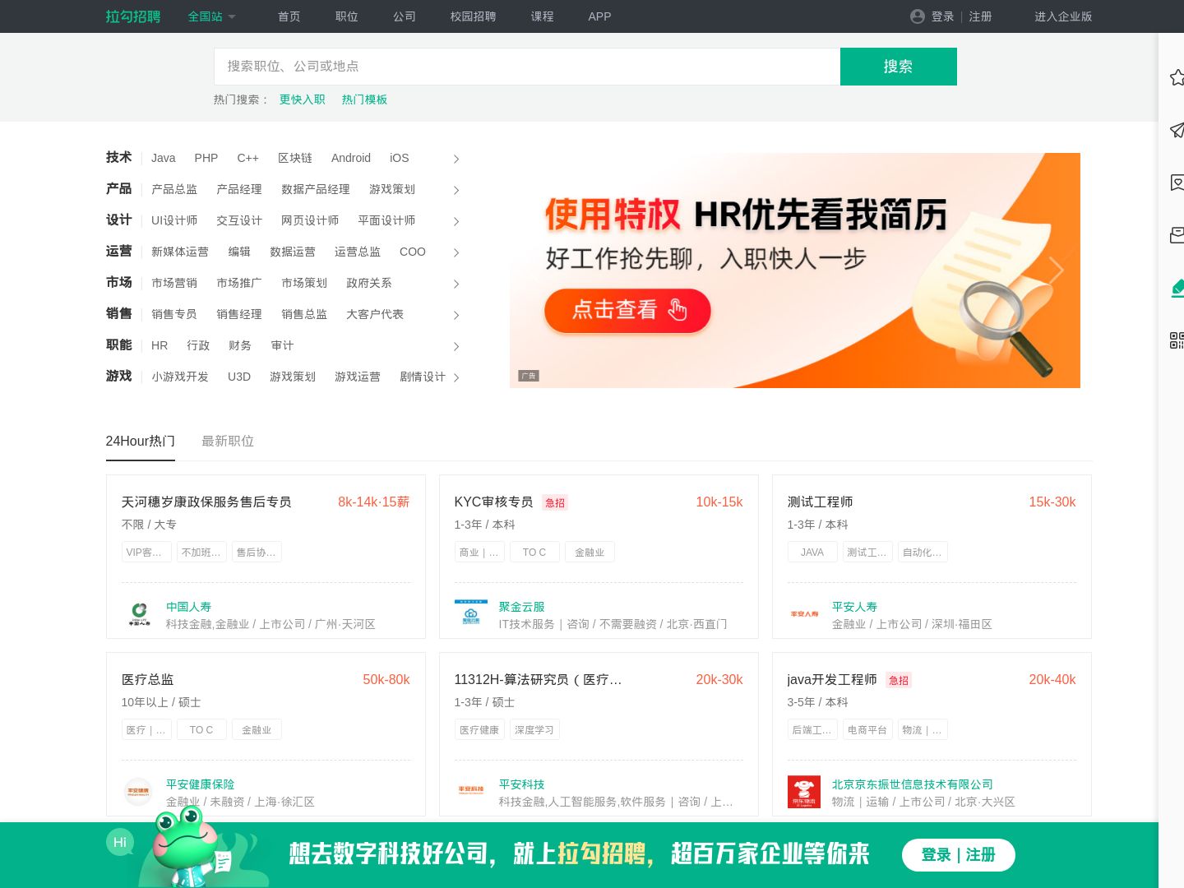Screen dimensions: 1184x888
Task: Open the KYC审核专员 job posting
Action: click(494, 502)
